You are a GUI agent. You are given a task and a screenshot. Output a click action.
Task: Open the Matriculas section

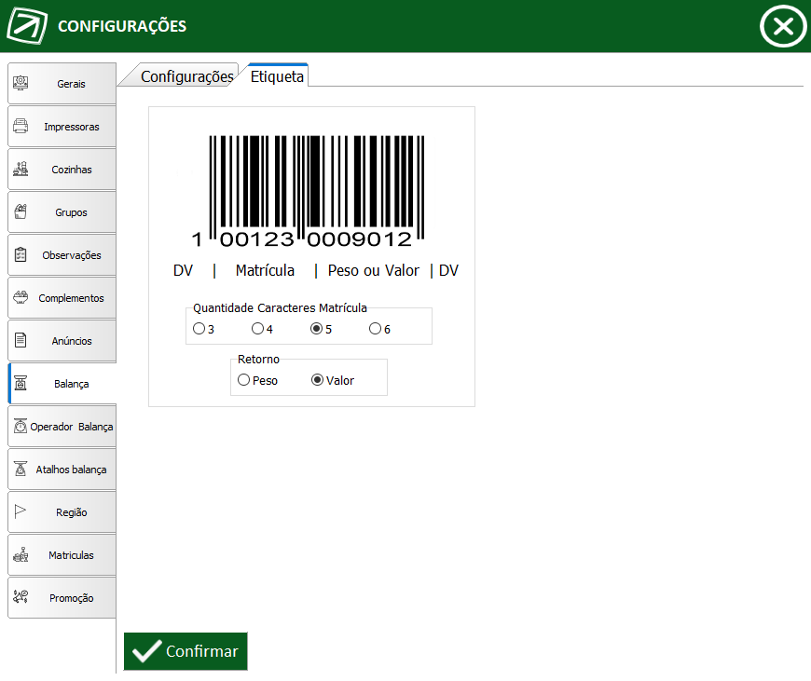pos(62,555)
